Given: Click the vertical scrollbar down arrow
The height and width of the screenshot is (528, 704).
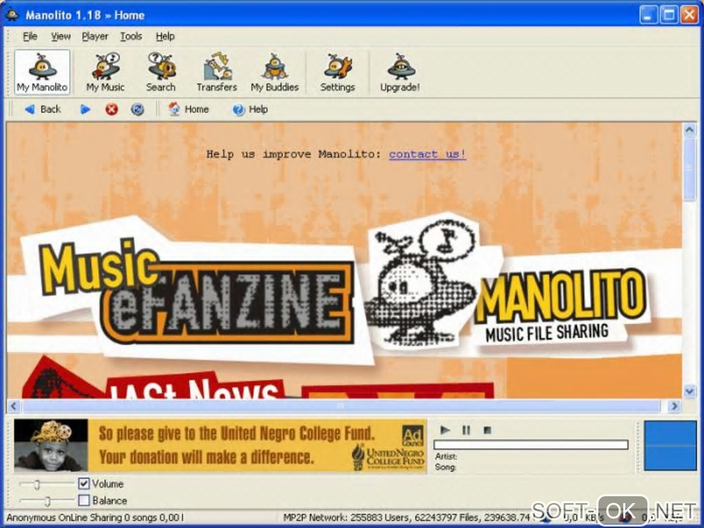Looking at the screenshot, I should coord(690,391).
